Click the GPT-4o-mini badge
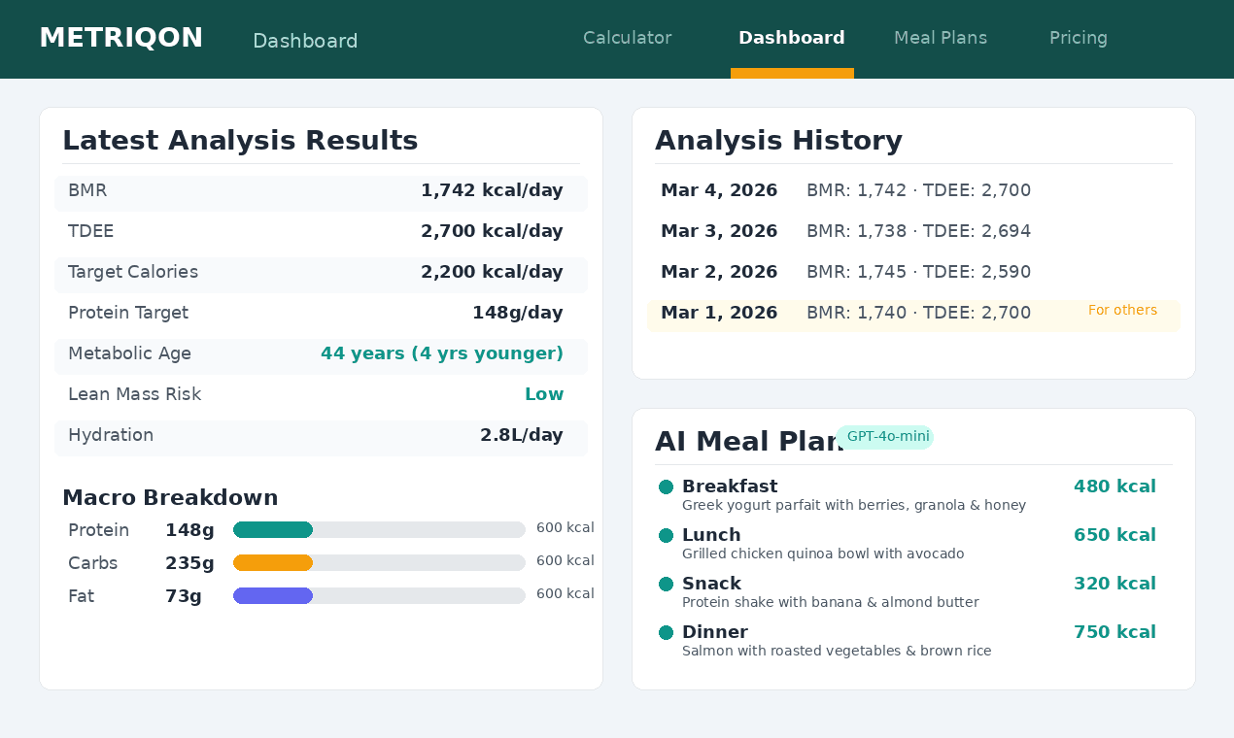Image resolution: width=1234 pixels, height=738 pixels. point(885,437)
